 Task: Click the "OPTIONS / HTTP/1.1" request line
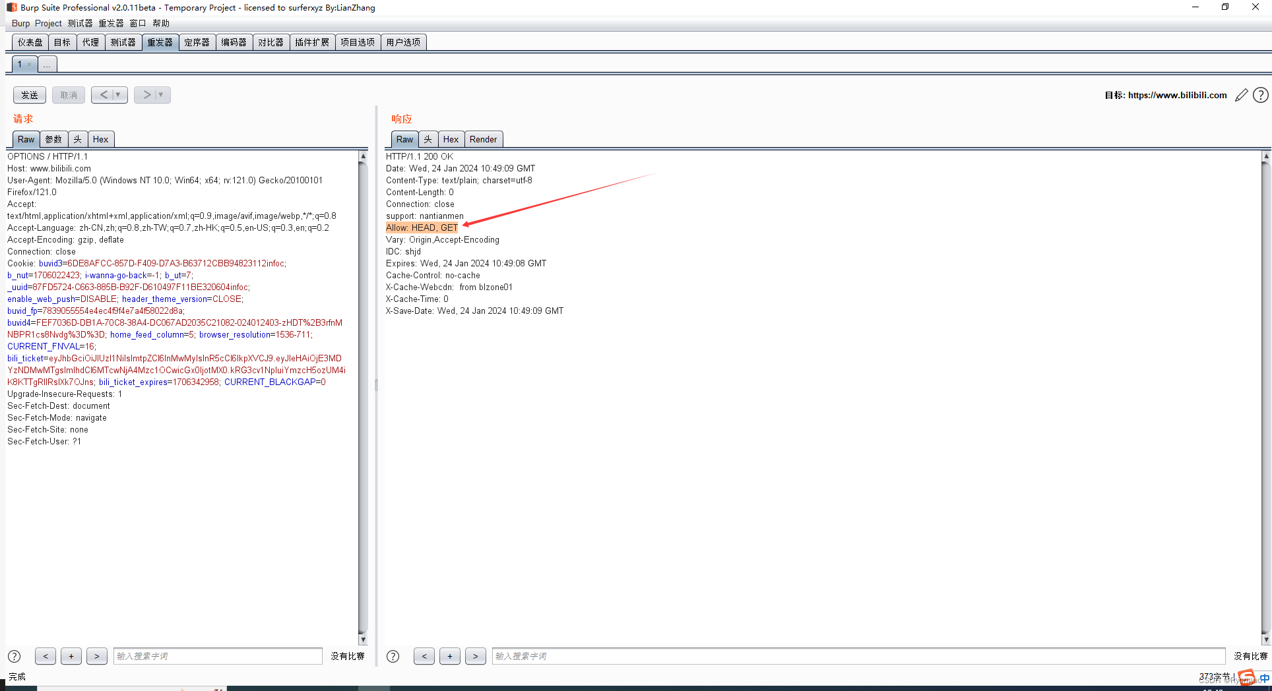coord(48,156)
